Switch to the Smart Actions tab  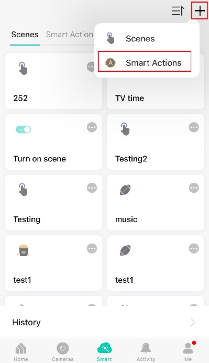pyautogui.click(x=70, y=34)
